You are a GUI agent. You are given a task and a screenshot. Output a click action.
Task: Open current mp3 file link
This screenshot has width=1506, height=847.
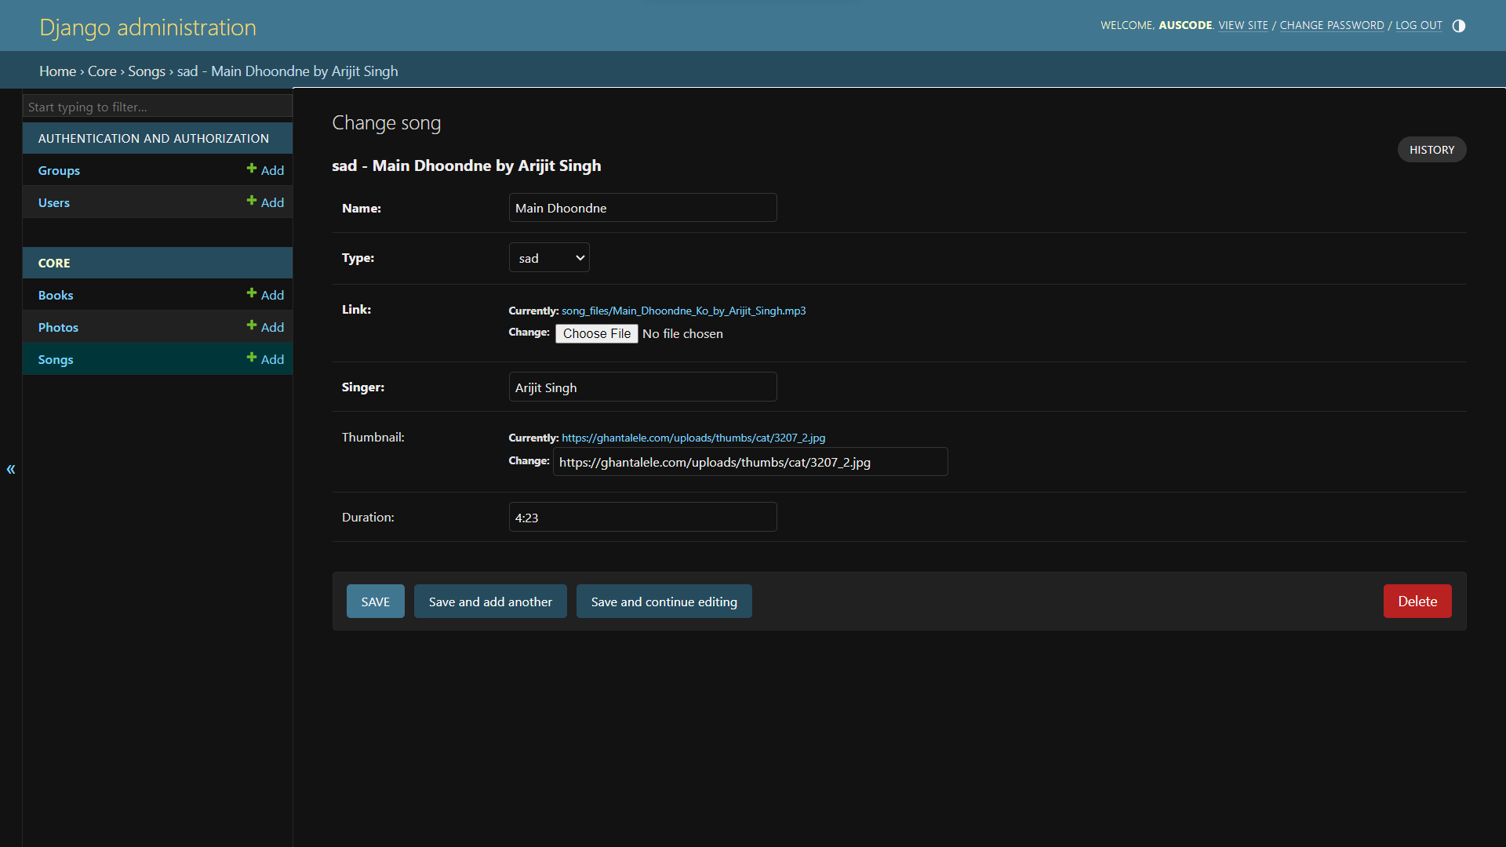click(683, 311)
